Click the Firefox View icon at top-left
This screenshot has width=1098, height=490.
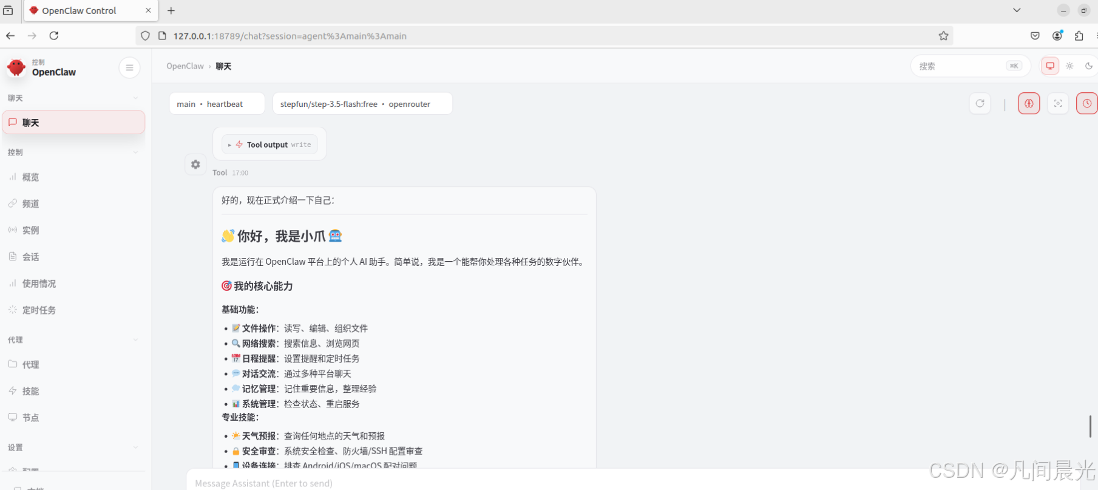[8, 10]
